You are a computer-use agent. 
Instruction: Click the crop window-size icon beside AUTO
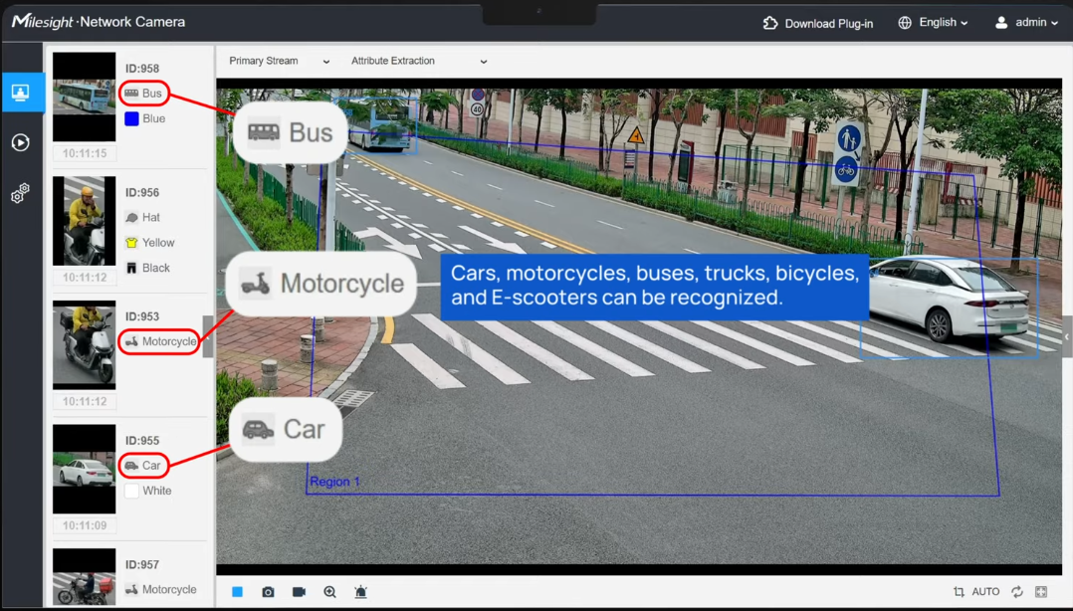[959, 592]
